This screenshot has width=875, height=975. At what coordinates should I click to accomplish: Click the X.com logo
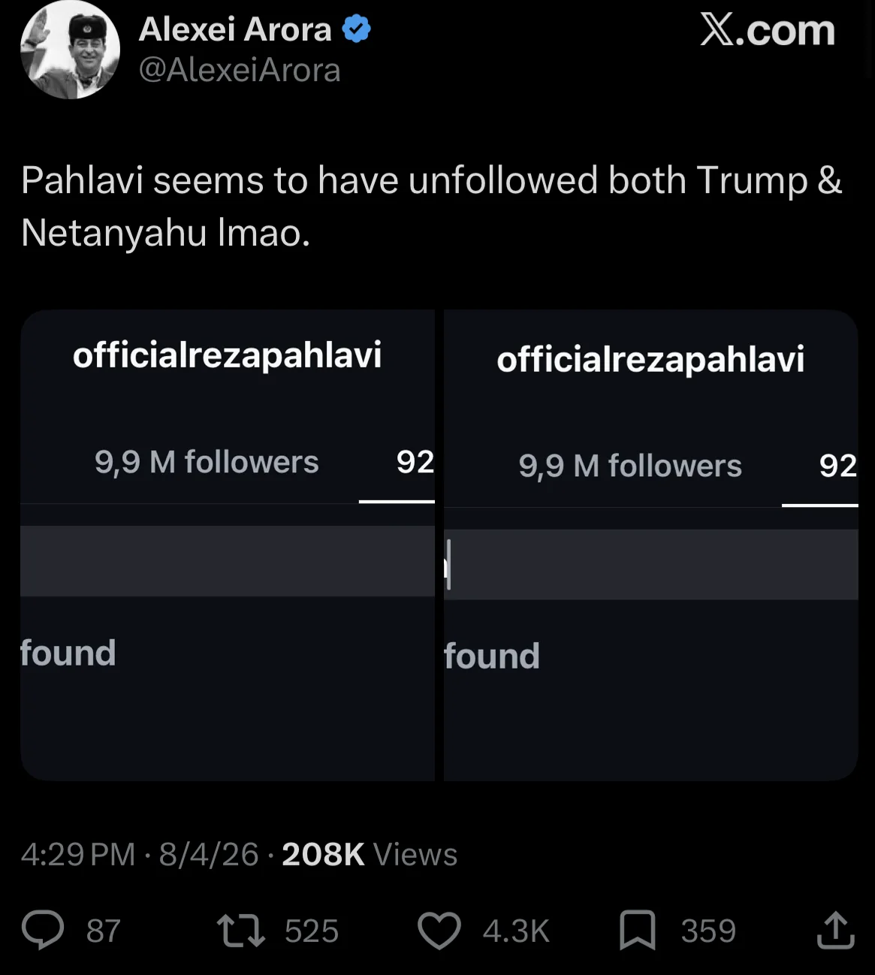point(767,31)
